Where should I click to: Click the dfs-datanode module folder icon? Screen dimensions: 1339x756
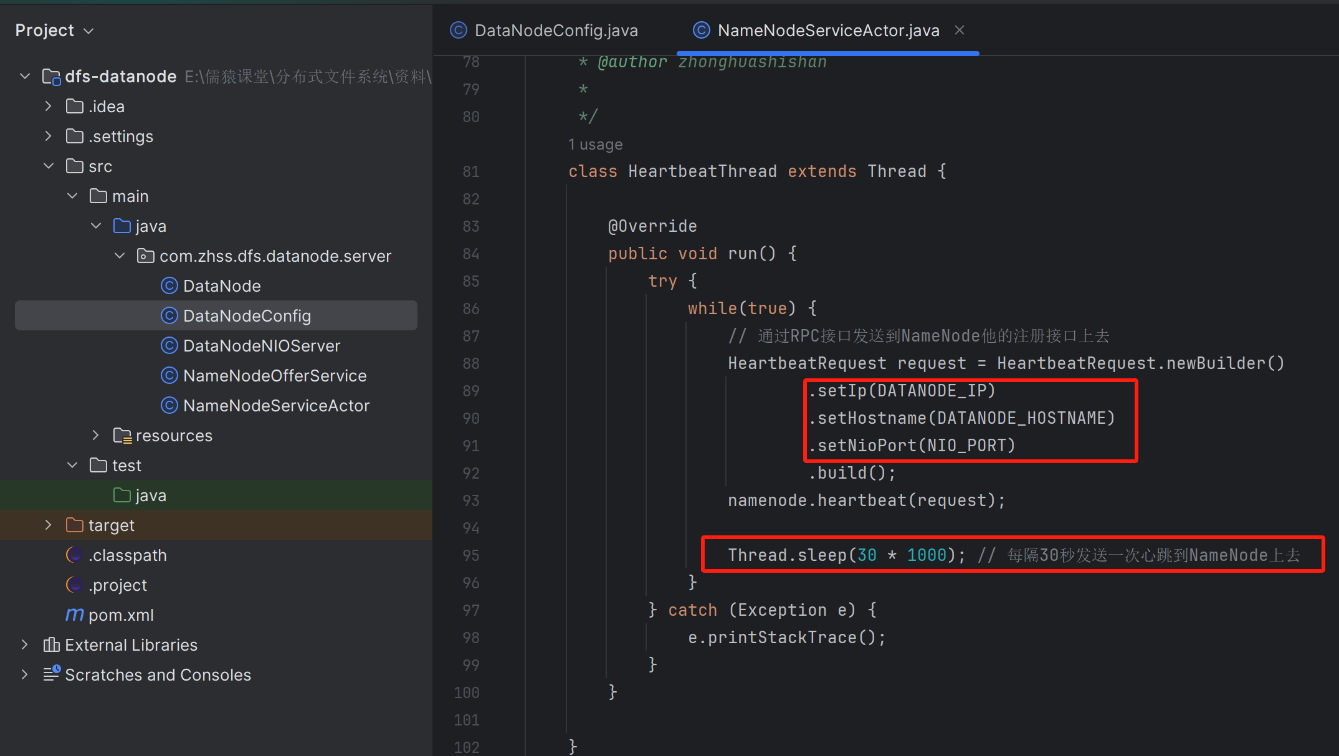(x=51, y=77)
